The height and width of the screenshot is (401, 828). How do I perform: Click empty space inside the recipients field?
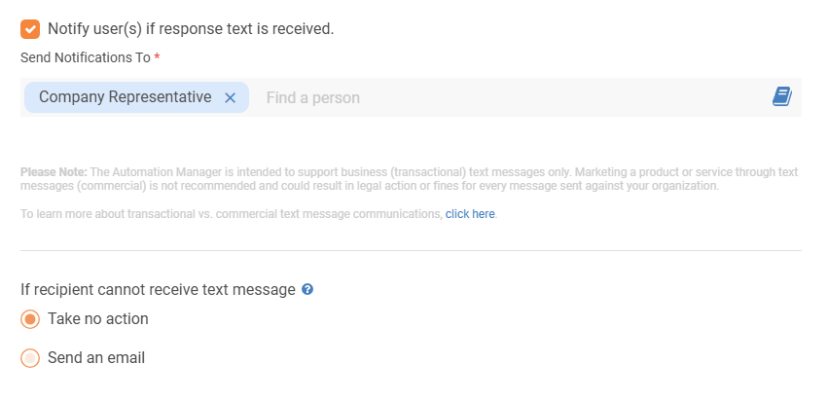[565, 97]
